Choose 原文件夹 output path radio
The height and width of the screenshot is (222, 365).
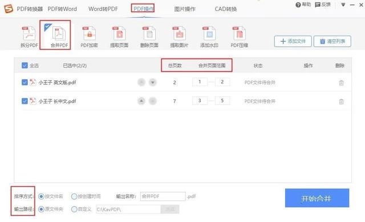pos(41,209)
